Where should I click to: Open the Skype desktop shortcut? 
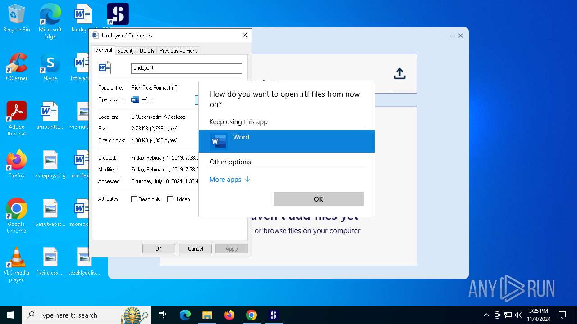(x=50, y=67)
